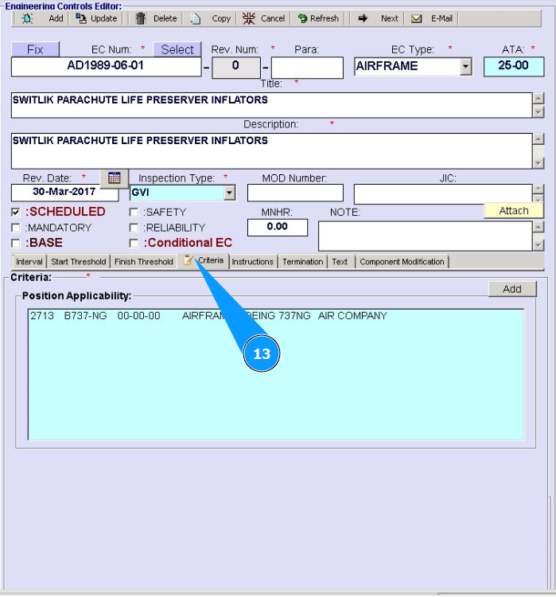Click into the JIC field
This screenshot has width=556, height=597.
[x=443, y=193]
